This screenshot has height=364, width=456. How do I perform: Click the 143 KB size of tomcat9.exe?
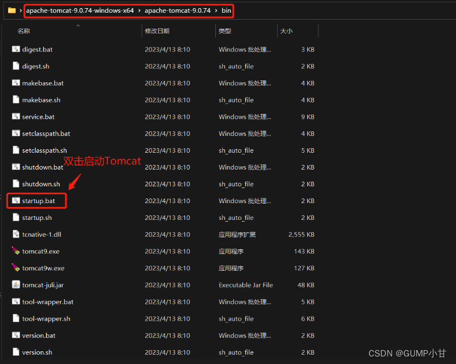(304, 251)
